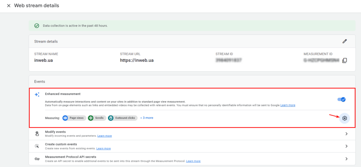Click the stream URL https://inweb.ua
This screenshot has width=361, height=167.
pyautogui.click(x=137, y=60)
